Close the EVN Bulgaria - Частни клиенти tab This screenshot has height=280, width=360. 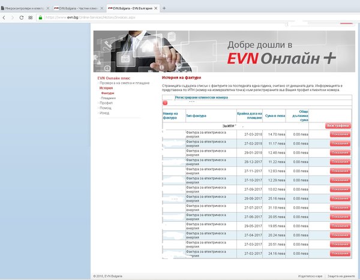(102, 8)
